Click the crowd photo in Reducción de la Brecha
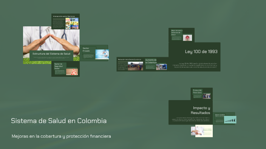This screenshot has width=266, height=149. pyautogui.click(x=135, y=66)
